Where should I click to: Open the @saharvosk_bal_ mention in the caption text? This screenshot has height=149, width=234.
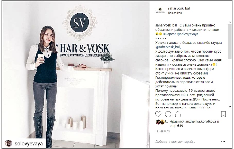(x=168, y=47)
